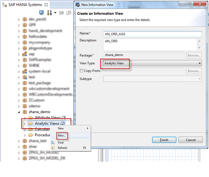Click the Finish button
Image resolution: width=209 pixels, height=177 pixels.
pyautogui.click(x=164, y=140)
